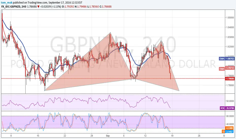Click the stochastic 80.0000 axis label

(x=230, y=116)
